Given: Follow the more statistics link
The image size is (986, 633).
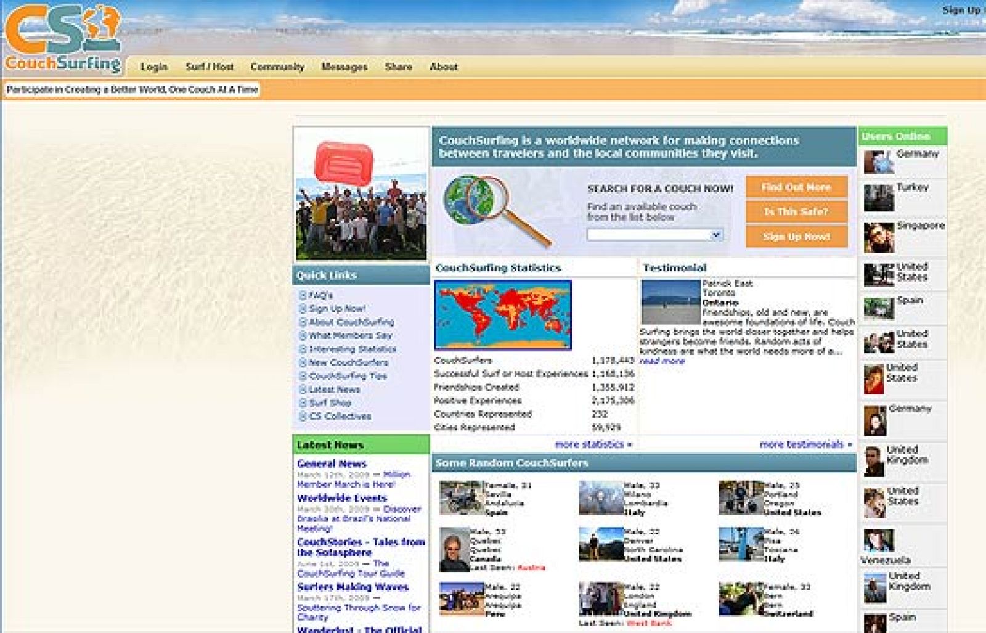Looking at the screenshot, I should [592, 444].
